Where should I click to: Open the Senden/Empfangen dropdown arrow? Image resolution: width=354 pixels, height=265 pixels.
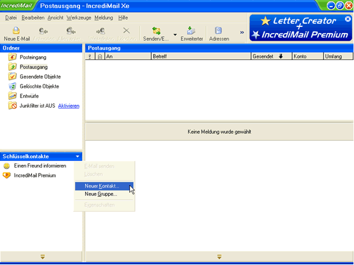pos(175,35)
